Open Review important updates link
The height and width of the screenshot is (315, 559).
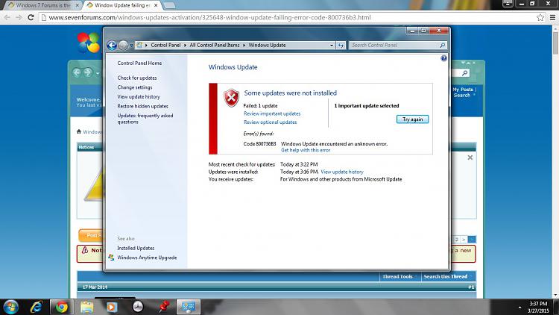click(272, 113)
